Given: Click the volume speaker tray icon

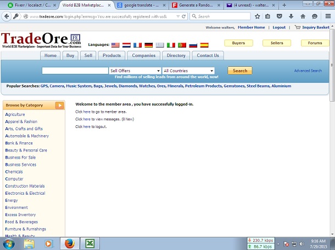Looking at the screenshot, I should 302,244.
